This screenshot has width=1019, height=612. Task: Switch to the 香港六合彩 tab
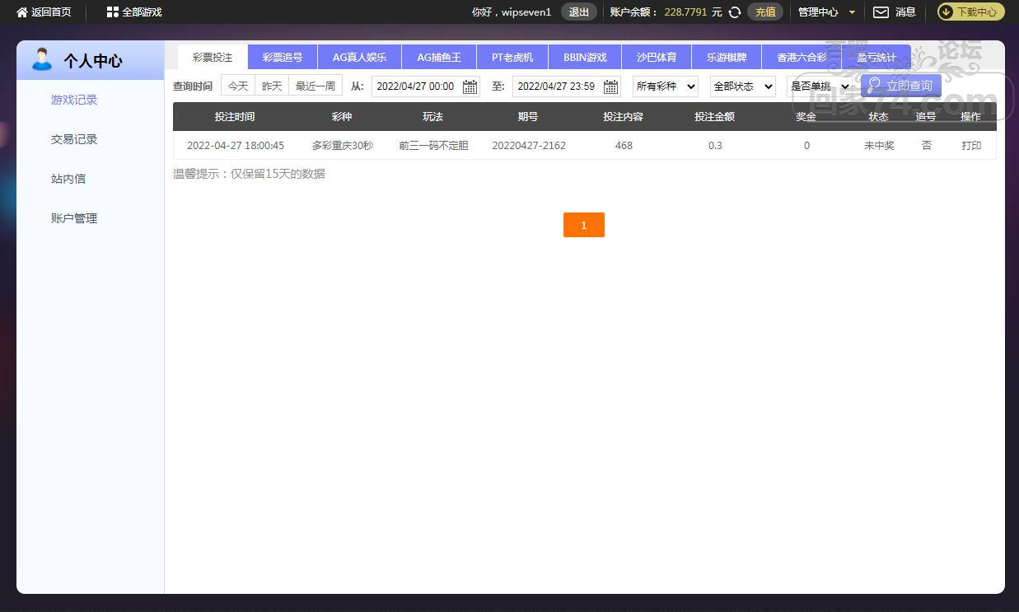pyautogui.click(x=802, y=58)
